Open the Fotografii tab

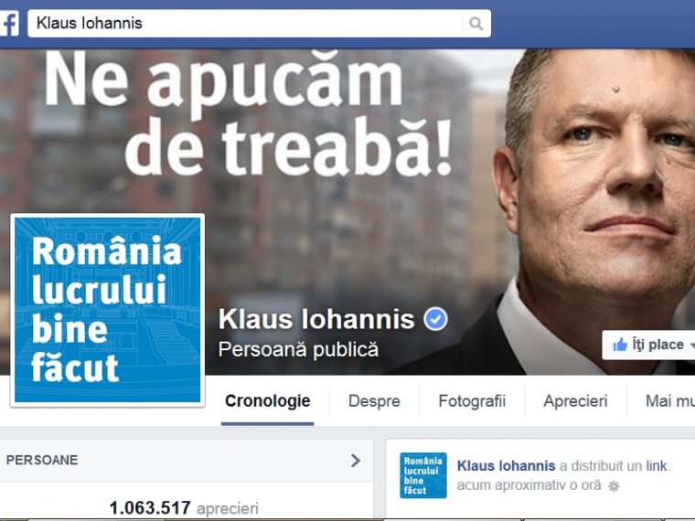click(x=472, y=401)
